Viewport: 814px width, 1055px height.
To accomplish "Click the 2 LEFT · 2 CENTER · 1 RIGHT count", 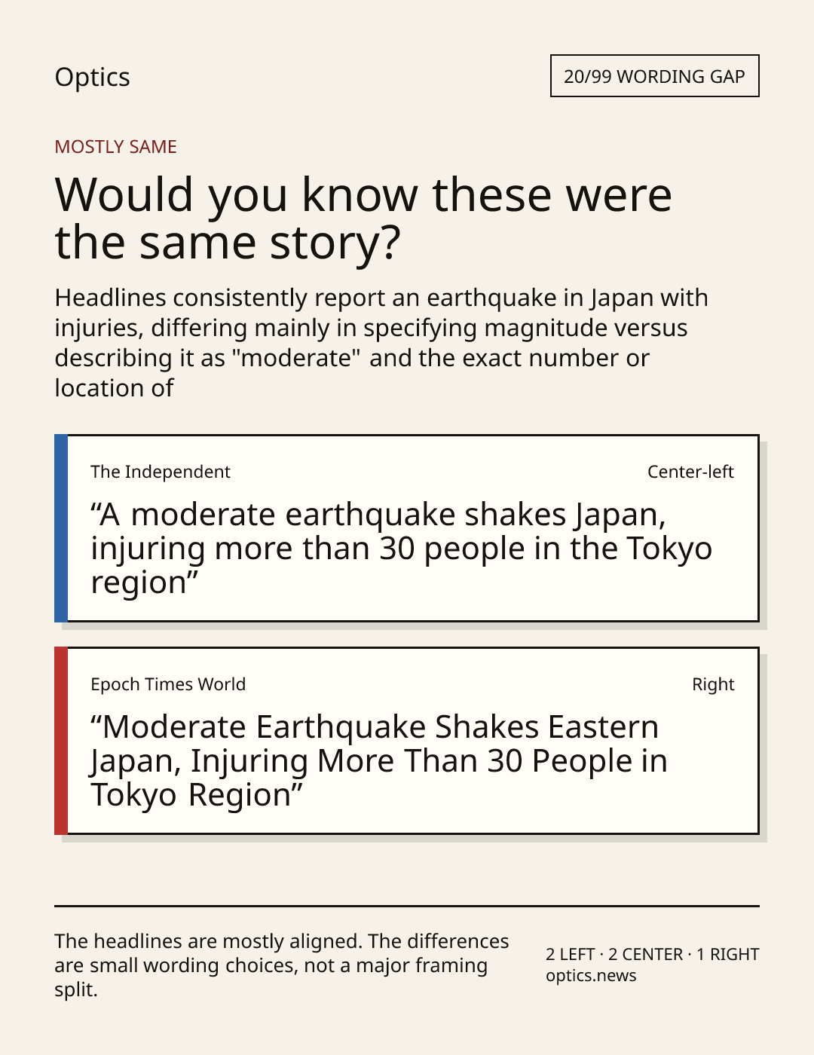I will (653, 954).
